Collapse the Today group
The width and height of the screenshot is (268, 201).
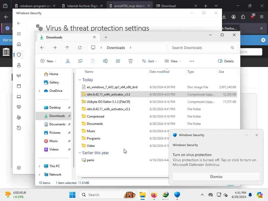(80, 80)
